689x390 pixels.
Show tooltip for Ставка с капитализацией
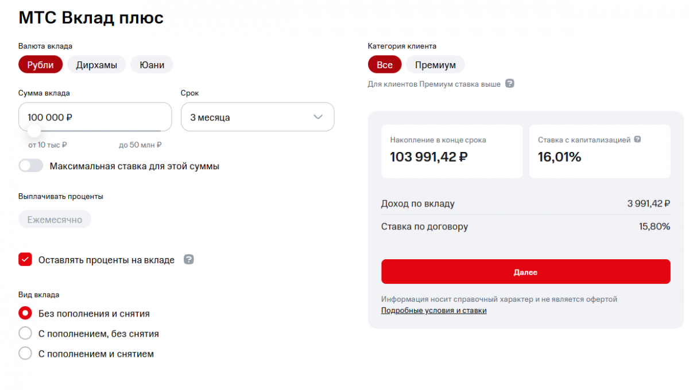[x=637, y=139]
